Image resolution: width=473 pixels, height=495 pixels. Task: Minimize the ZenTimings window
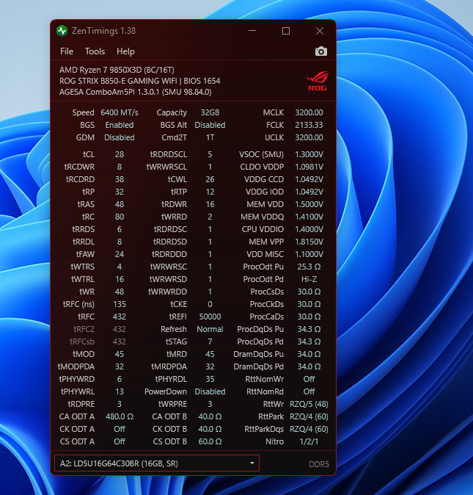252,31
